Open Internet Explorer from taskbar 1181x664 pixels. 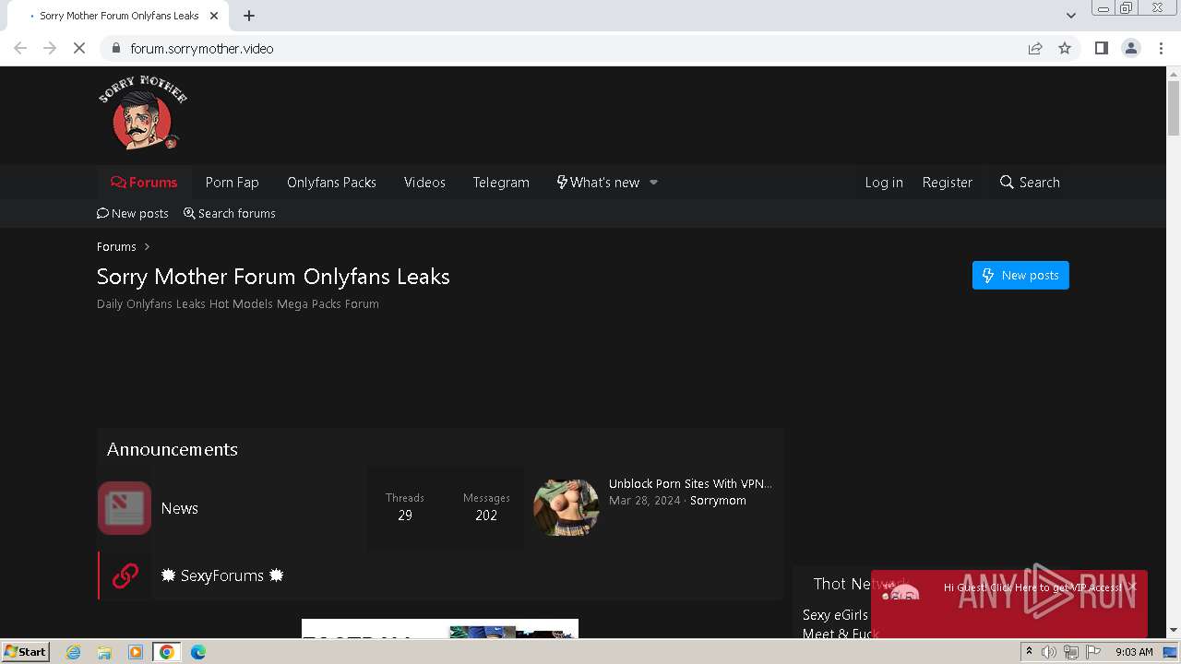[73, 652]
